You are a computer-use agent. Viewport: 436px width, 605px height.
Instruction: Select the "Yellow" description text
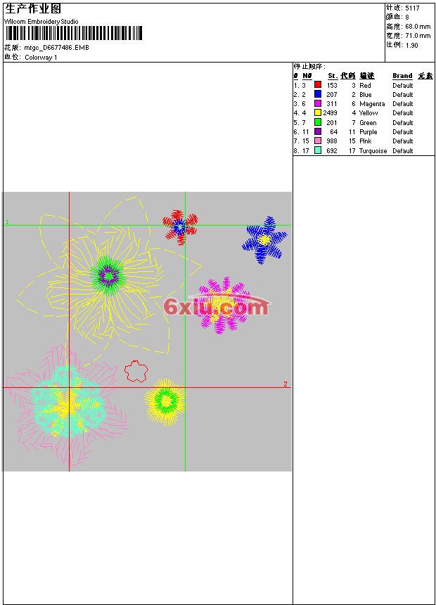tap(368, 113)
